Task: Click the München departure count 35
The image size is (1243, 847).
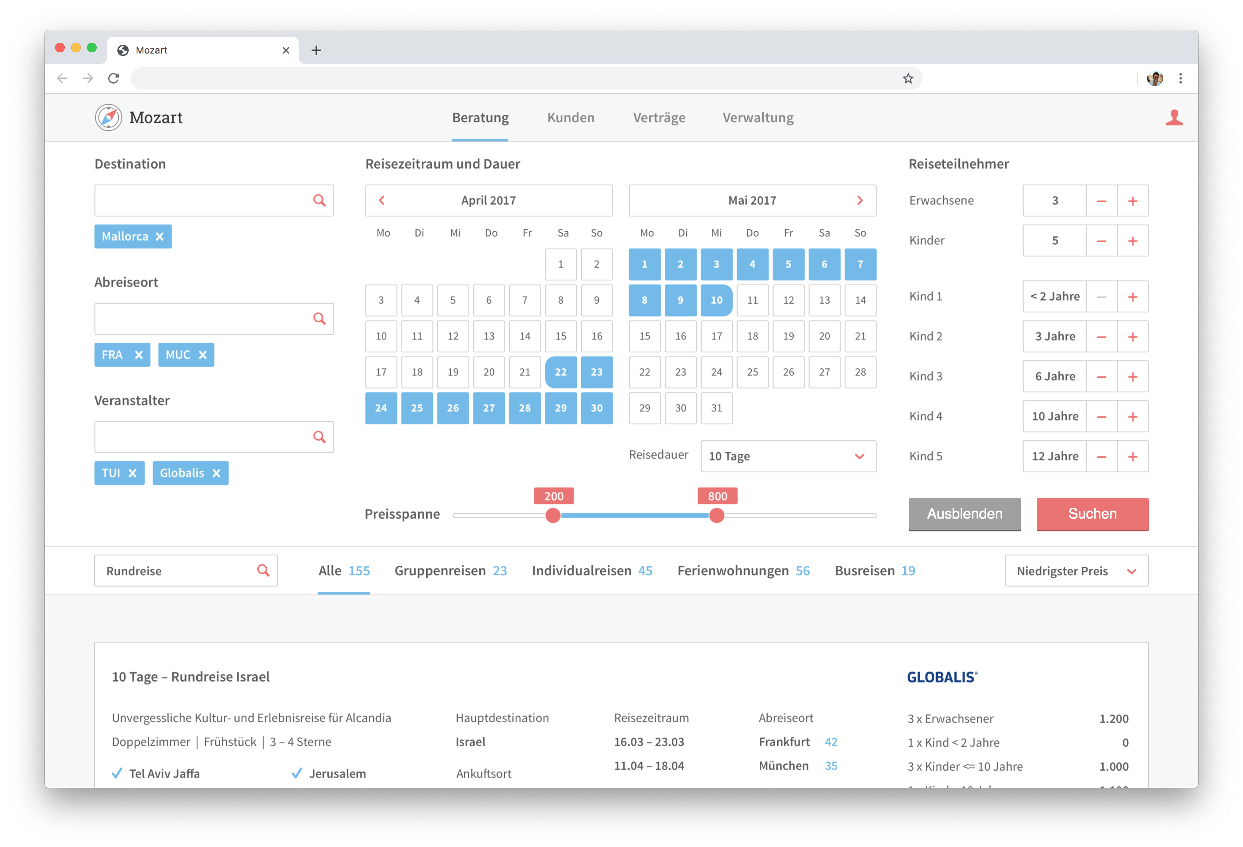Action: [831, 766]
